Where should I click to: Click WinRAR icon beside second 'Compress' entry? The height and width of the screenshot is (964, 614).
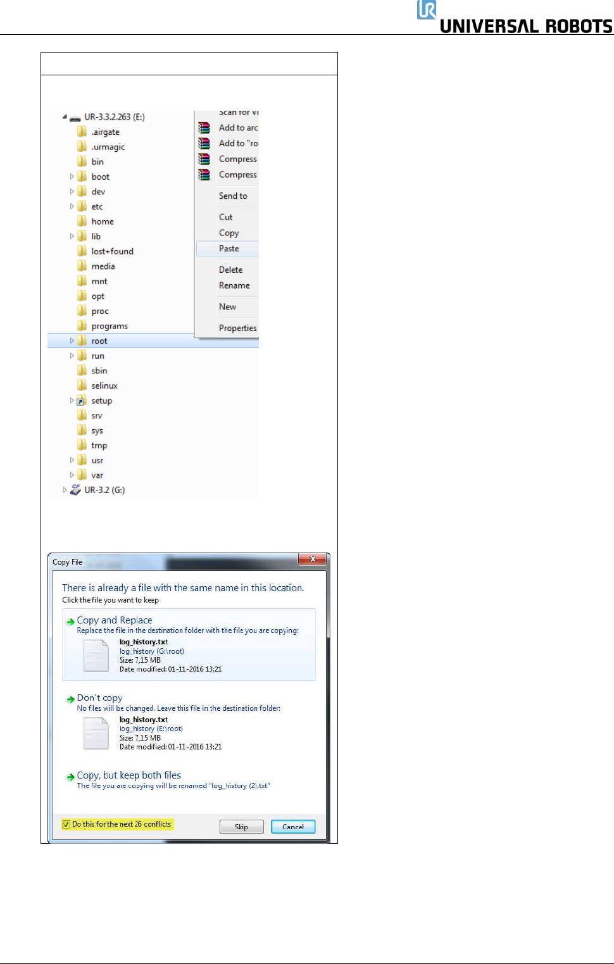204,174
